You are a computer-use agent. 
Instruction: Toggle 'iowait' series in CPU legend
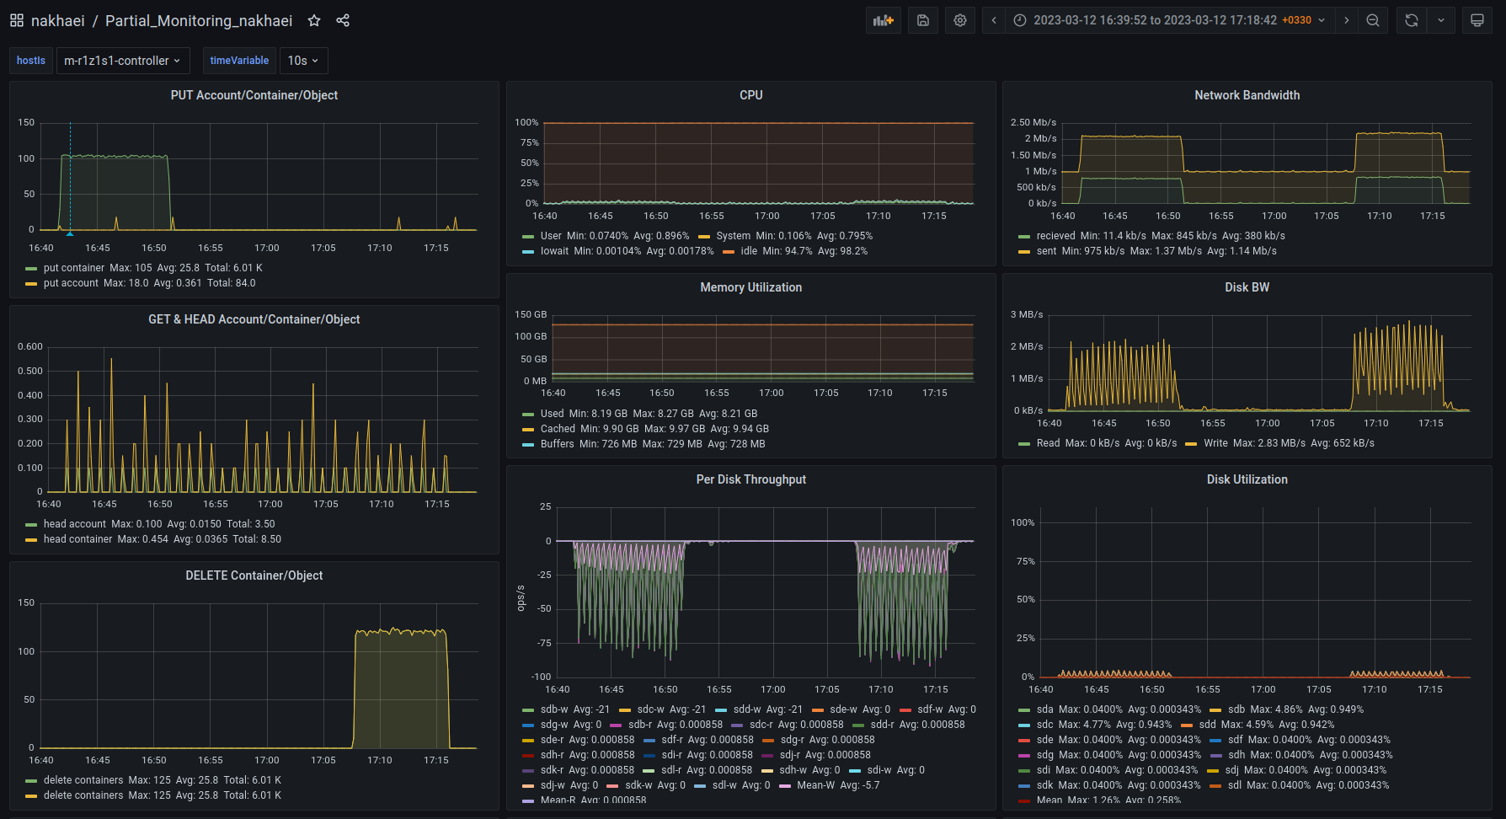click(554, 251)
